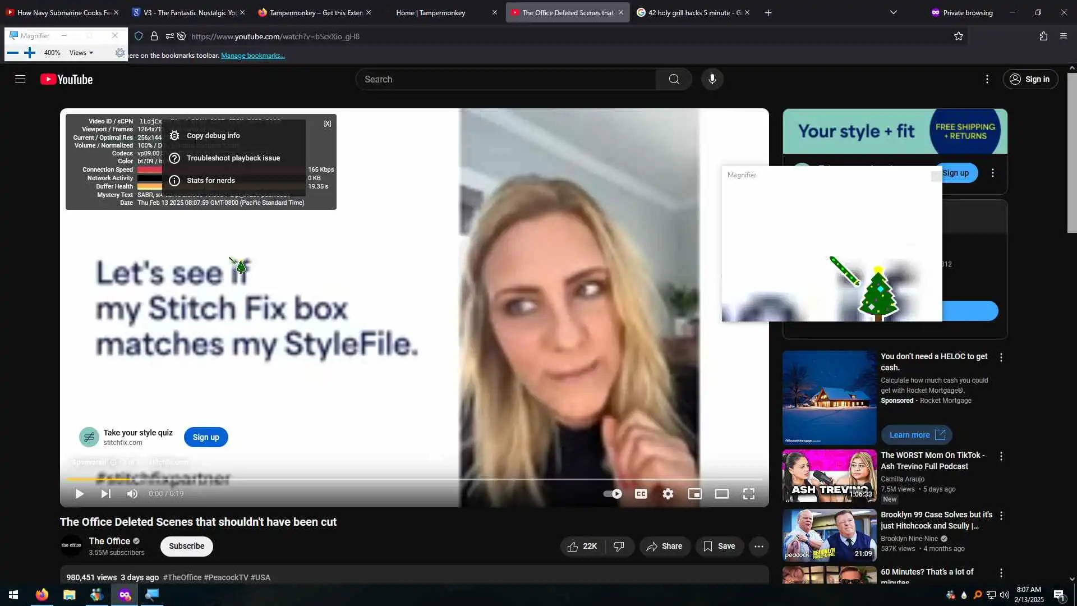The width and height of the screenshot is (1077, 606).
Task: Open the Manage bookmarks link
Action: pyautogui.click(x=253, y=56)
